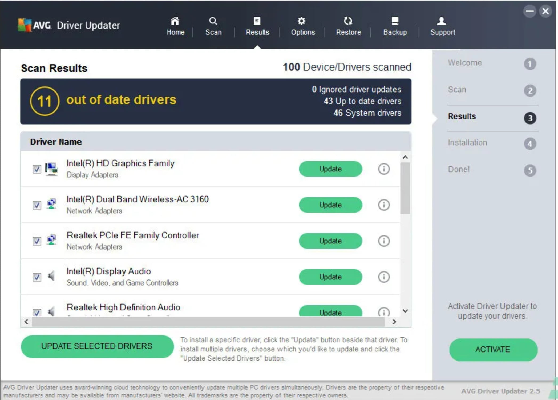This screenshot has height=400, width=558.
Task: Minimize the AVG Driver Updater window
Action: coord(530,11)
